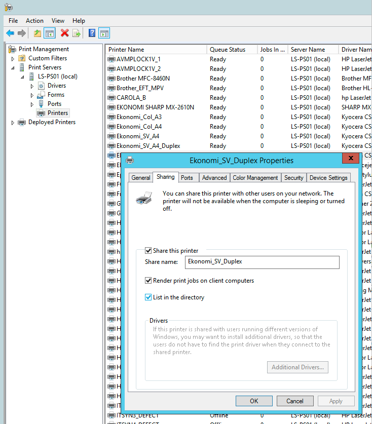Click the red Delete X toolbar icon

pos(65,33)
